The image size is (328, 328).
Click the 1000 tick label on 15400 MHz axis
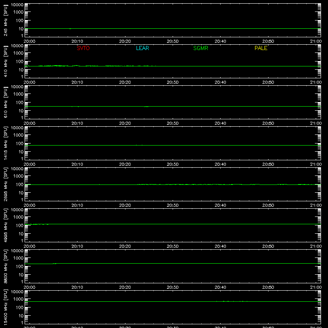(18, 299)
